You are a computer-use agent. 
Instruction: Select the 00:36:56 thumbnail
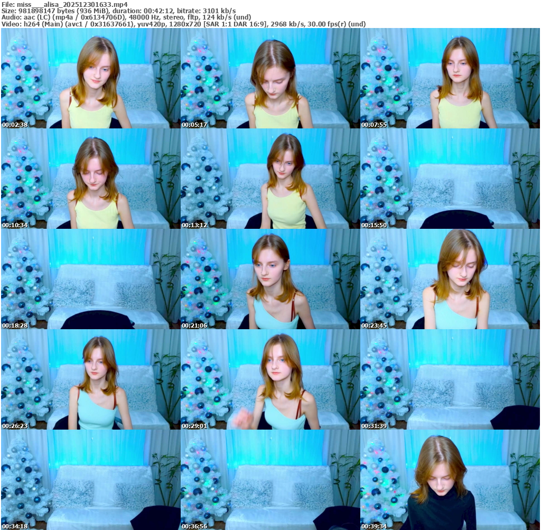270,480
